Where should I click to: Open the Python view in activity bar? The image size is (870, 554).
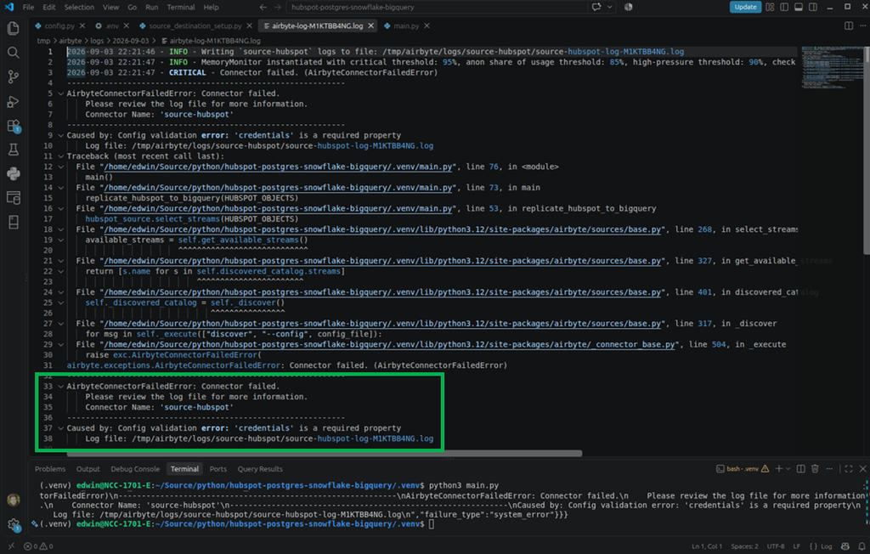tap(14, 173)
